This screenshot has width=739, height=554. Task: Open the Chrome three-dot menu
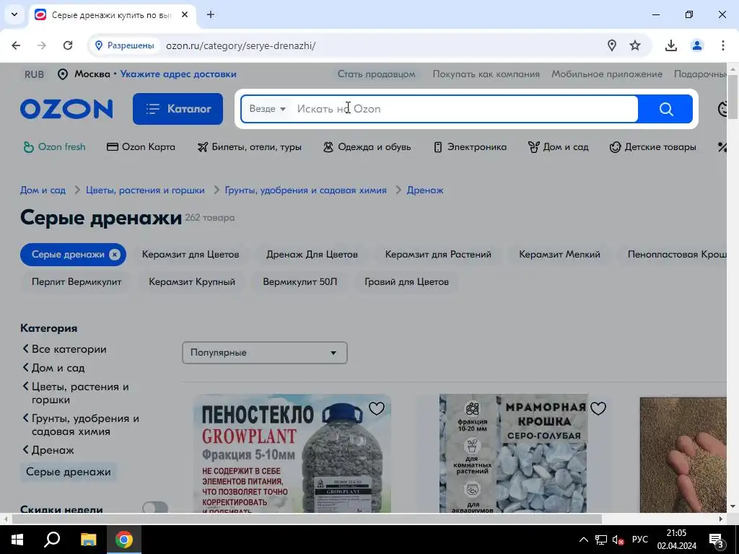[723, 45]
